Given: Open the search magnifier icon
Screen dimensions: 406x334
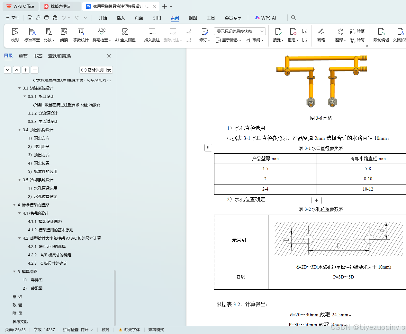Looking at the screenshot, I should (x=293, y=18).
